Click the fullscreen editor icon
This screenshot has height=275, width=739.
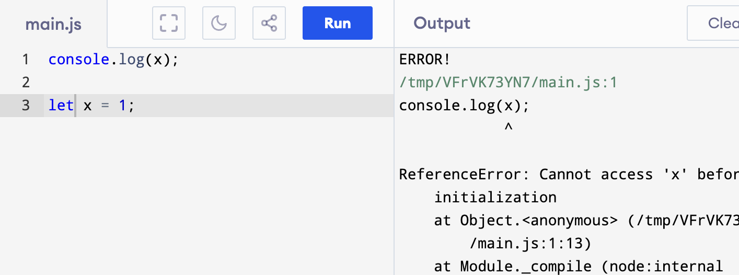pos(169,23)
